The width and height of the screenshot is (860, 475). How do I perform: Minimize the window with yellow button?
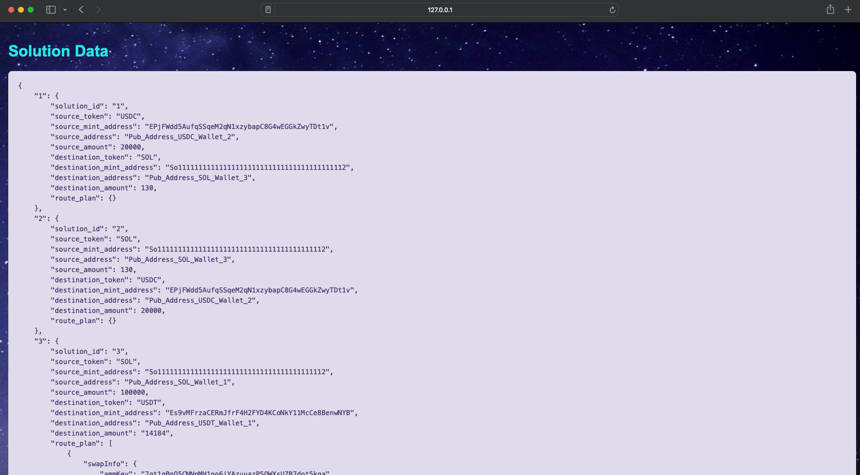[21, 10]
